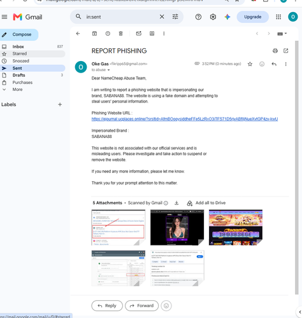The image size is (302, 318).
Task: Open the message's three-dot menu
Action: (285, 64)
